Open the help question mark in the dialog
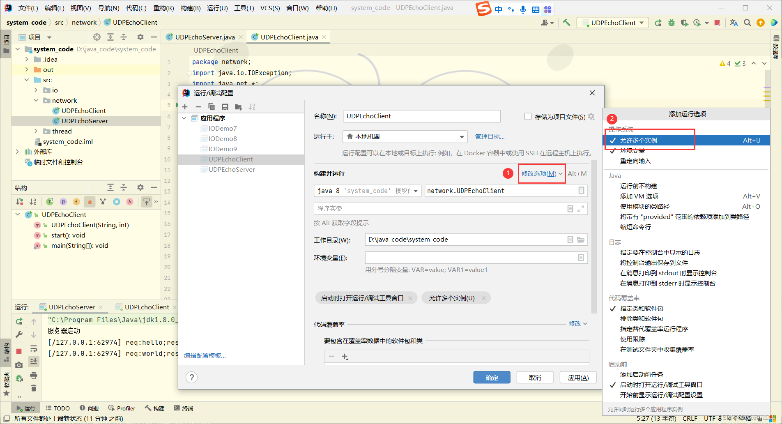782x424 pixels. [x=192, y=377]
